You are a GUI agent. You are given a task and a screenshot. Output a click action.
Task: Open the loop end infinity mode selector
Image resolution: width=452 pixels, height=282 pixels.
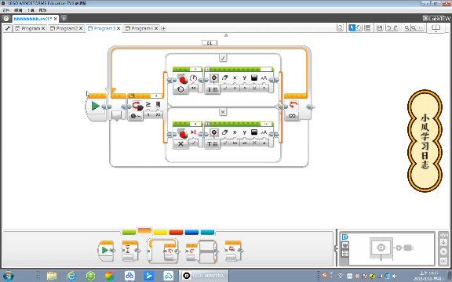[x=292, y=116]
